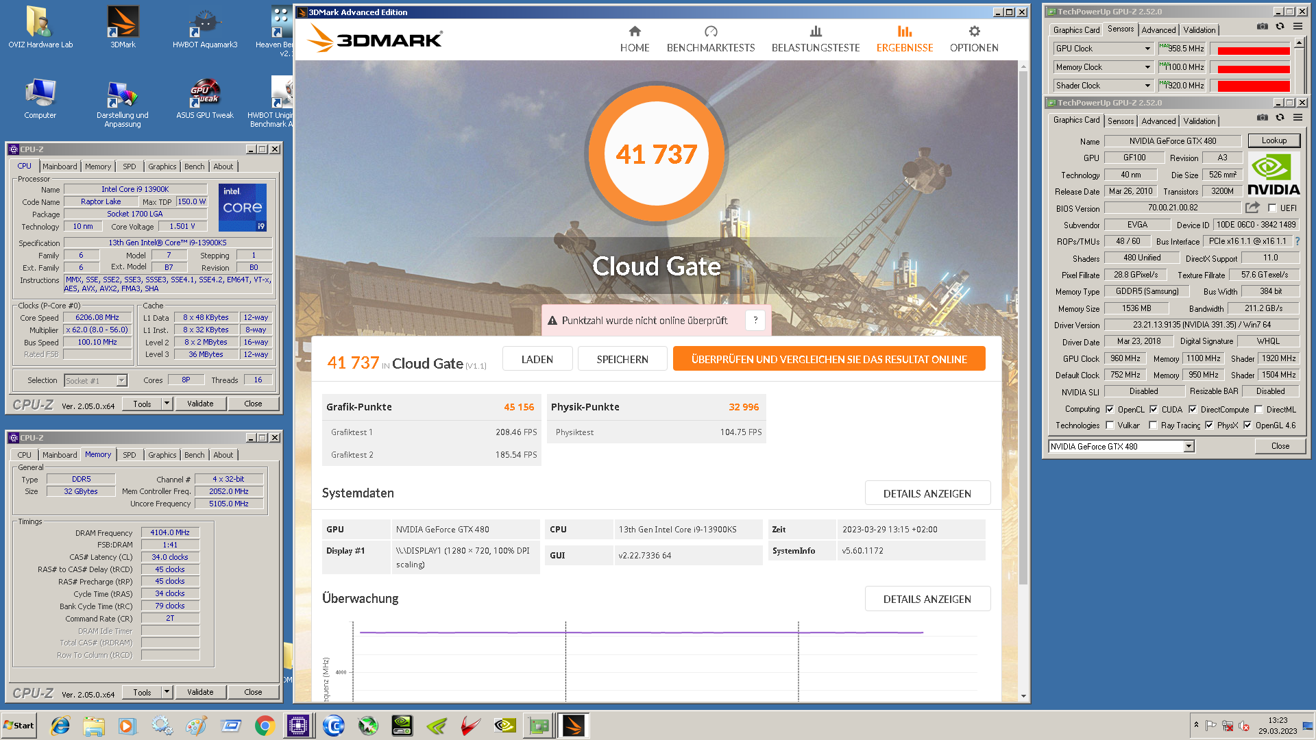Open ASUS GPU Tweak red taskbar icon
Viewport: 1316px width, 740px height.
470,726
